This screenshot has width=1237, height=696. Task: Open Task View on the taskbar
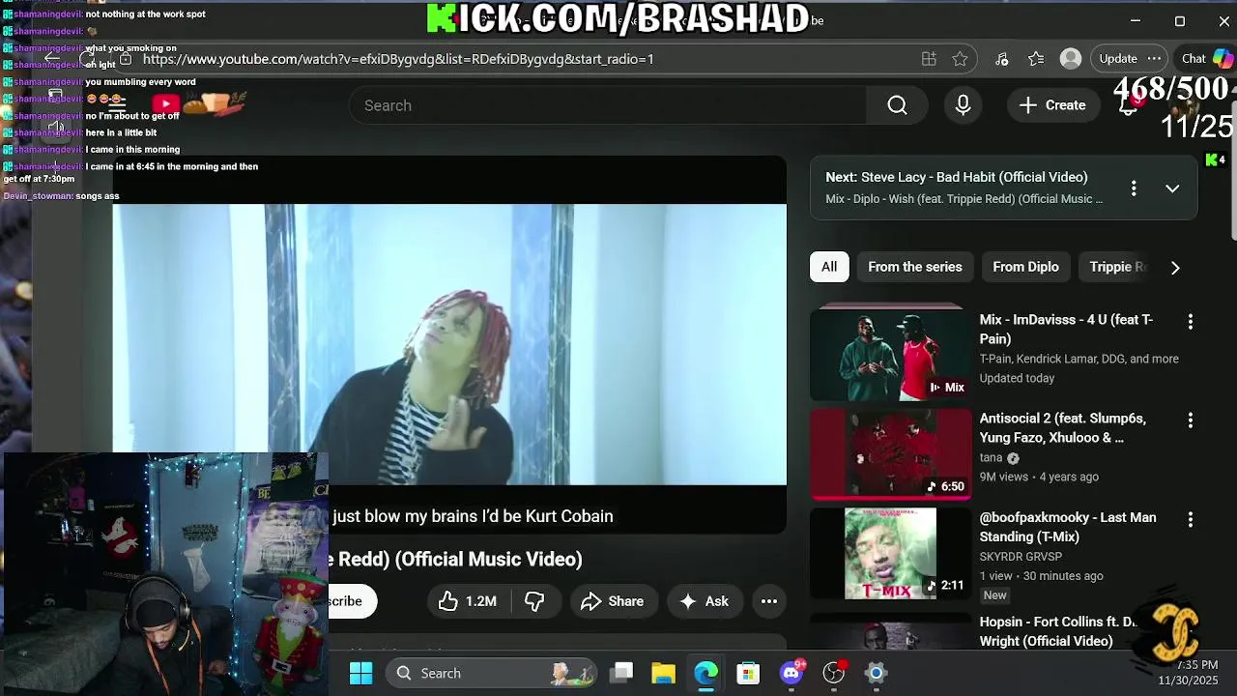pyautogui.click(x=621, y=673)
